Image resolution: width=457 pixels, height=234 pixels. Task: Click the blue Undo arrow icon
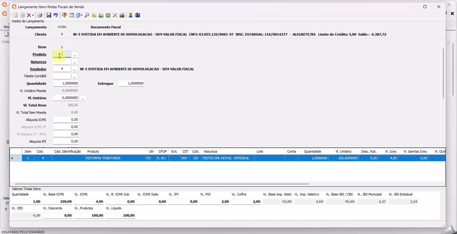(x=55, y=15)
